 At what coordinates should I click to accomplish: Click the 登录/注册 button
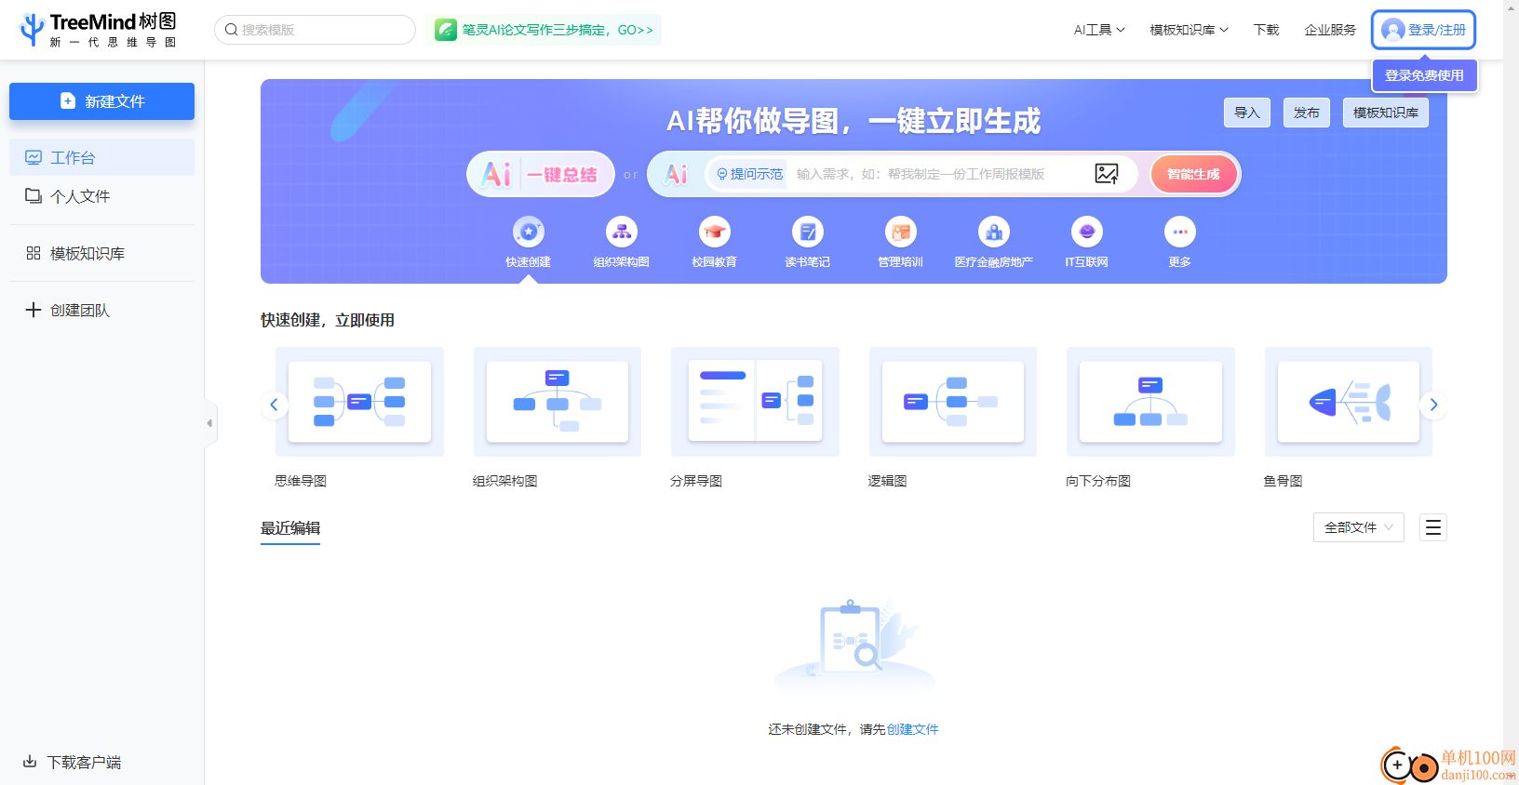point(1424,30)
